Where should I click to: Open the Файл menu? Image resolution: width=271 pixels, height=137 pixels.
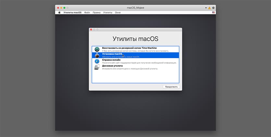[x=87, y=13]
